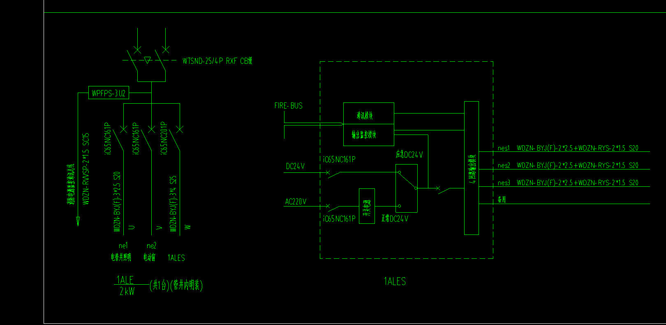Select the ne1 circuit label
The image size is (666, 325).
click(123, 246)
